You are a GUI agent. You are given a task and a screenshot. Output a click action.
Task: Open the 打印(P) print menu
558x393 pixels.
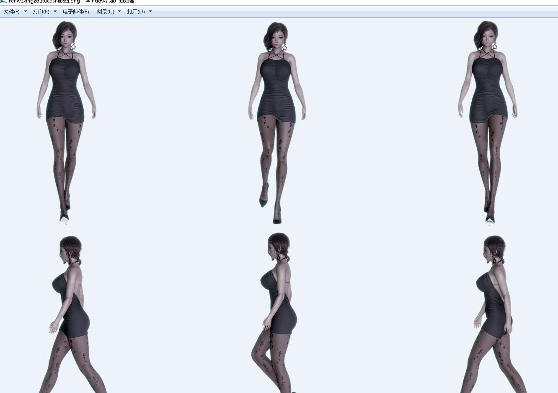coord(44,12)
